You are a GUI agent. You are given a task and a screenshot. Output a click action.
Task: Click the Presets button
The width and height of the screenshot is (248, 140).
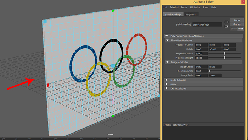coord(237,25)
